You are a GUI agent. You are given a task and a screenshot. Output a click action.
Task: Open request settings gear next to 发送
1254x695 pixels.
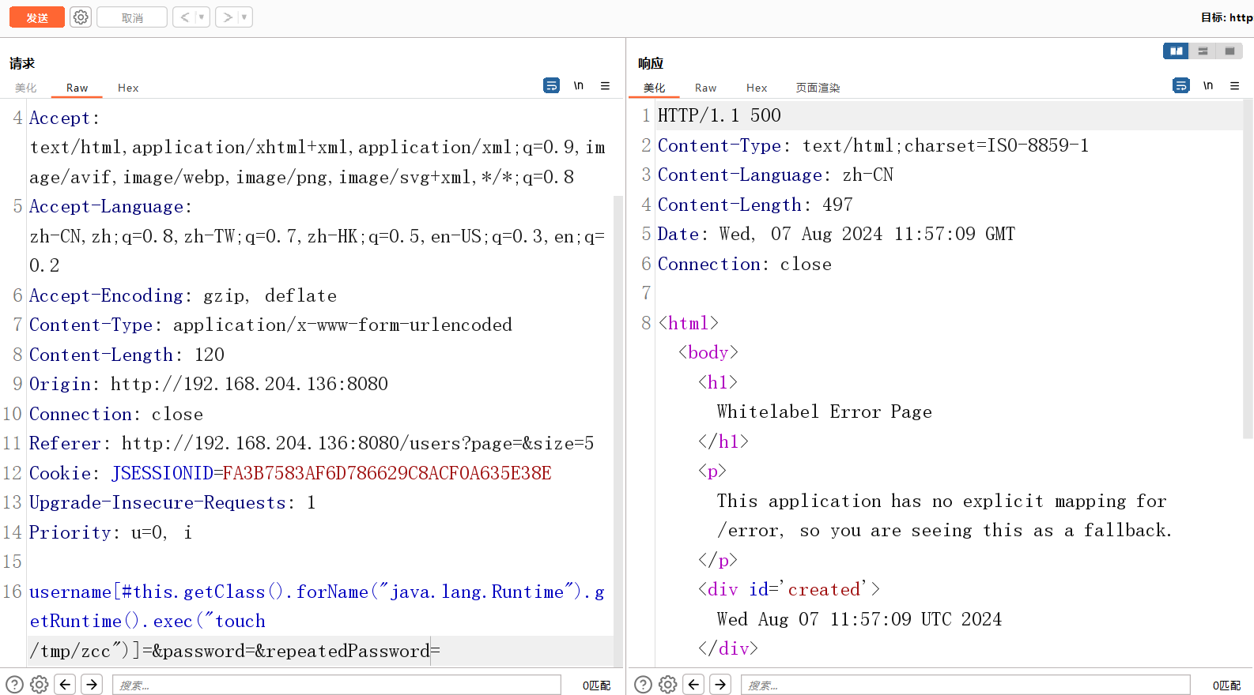tap(81, 17)
